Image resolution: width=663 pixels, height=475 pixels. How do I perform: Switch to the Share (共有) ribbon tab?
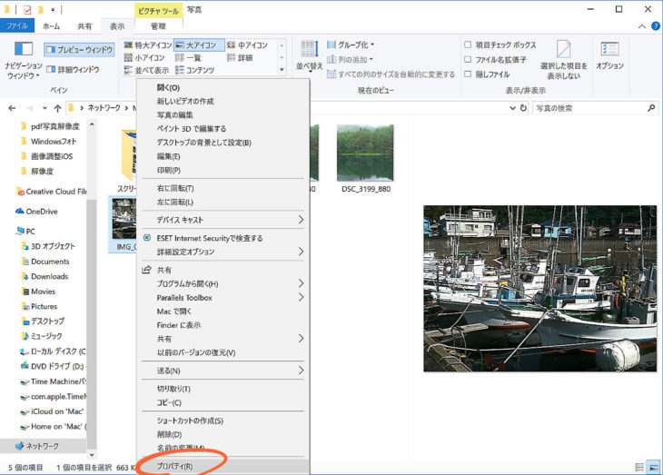[84, 26]
